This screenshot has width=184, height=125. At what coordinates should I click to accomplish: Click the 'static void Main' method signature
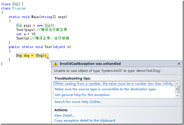(x=38, y=17)
